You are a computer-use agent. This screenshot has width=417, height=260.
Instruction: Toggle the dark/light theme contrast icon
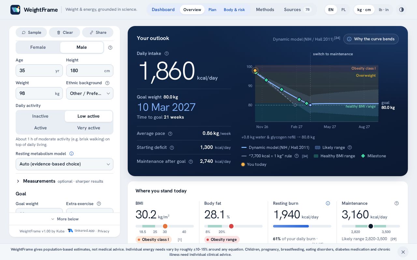click(401, 10)
